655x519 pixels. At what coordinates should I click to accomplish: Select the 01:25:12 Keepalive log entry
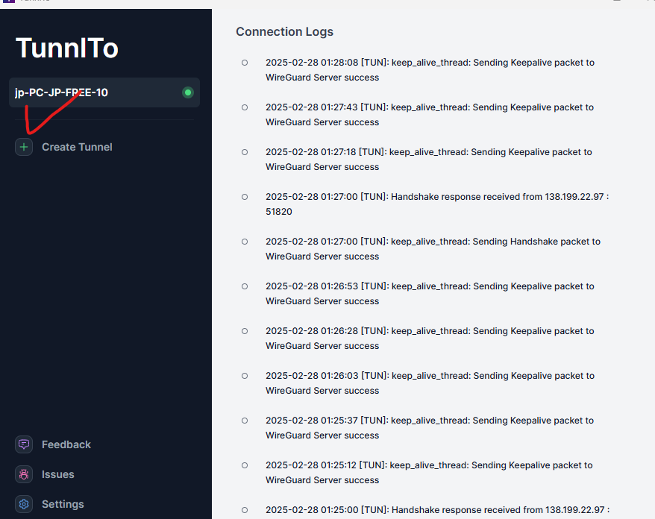coord(429,472)
